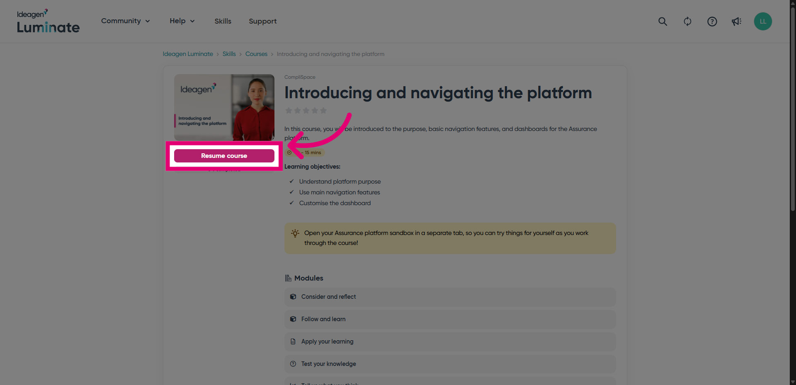Click the Ideagen Luminate logo

click(x=48, y=22)
